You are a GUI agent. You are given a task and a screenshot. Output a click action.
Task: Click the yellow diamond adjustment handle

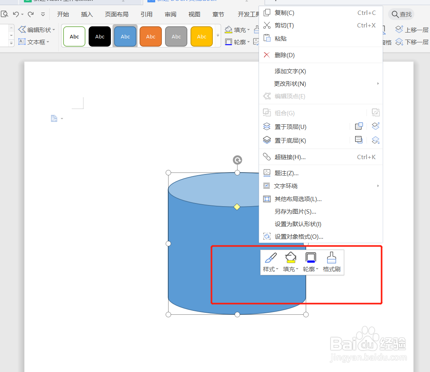click(x=237, y=207)
